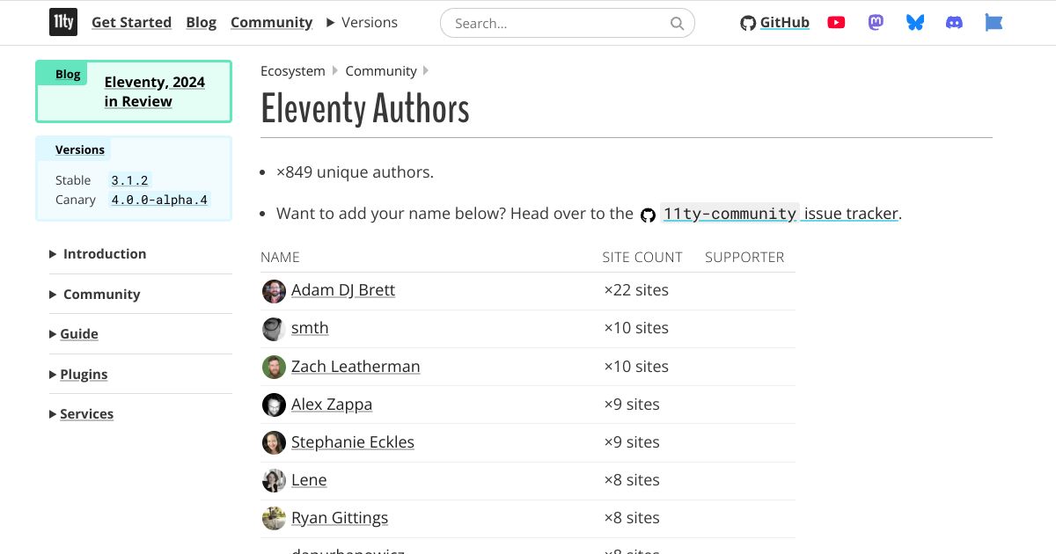Expand the Services sidebar section

[81, 414]
